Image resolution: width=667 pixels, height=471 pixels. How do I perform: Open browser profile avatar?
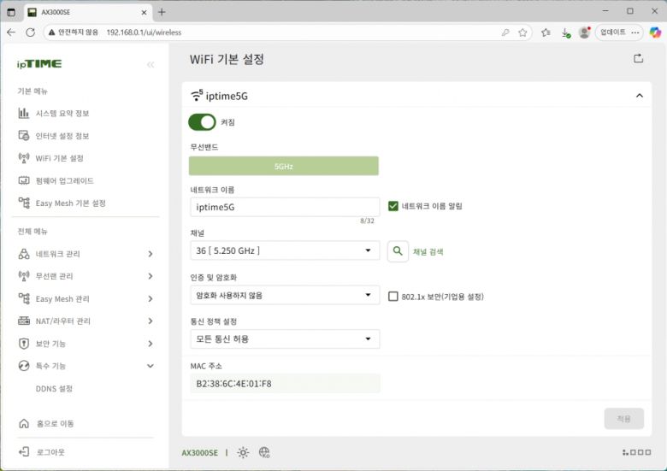584,32
